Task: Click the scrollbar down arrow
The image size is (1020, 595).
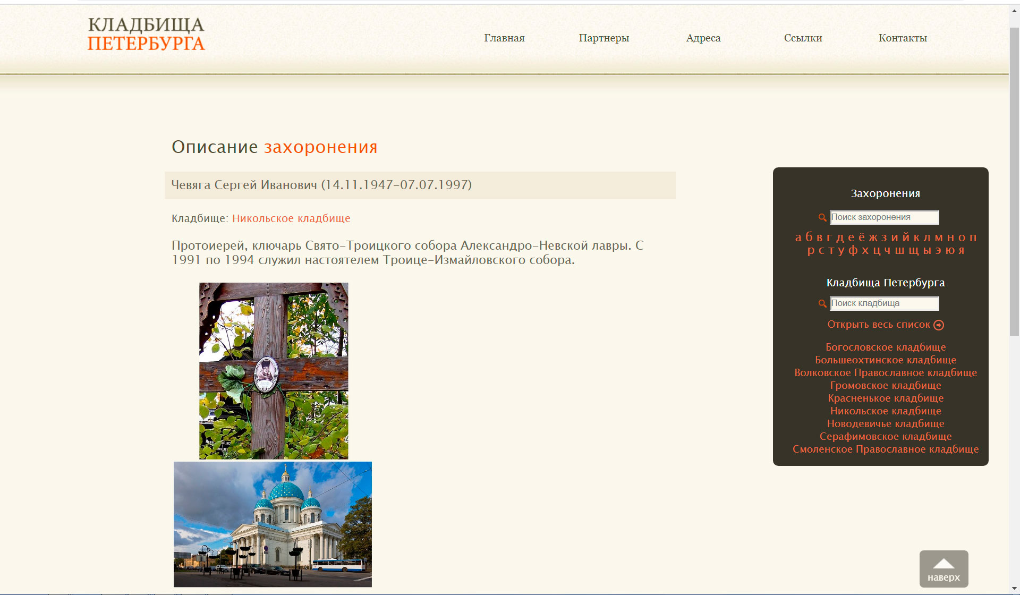Action: pyautogui.click(x=1014, y=590)
